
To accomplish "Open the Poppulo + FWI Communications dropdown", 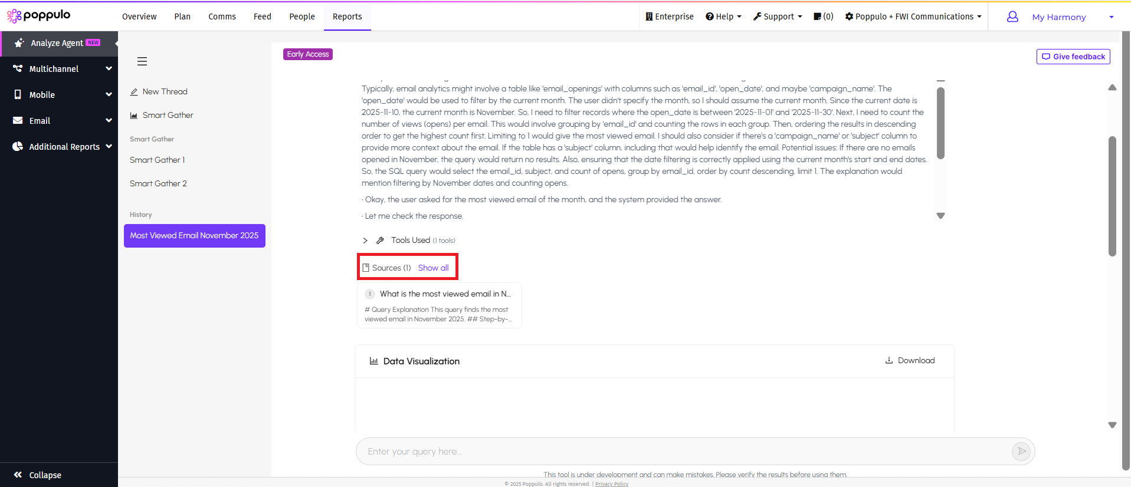I will (913, 17).
